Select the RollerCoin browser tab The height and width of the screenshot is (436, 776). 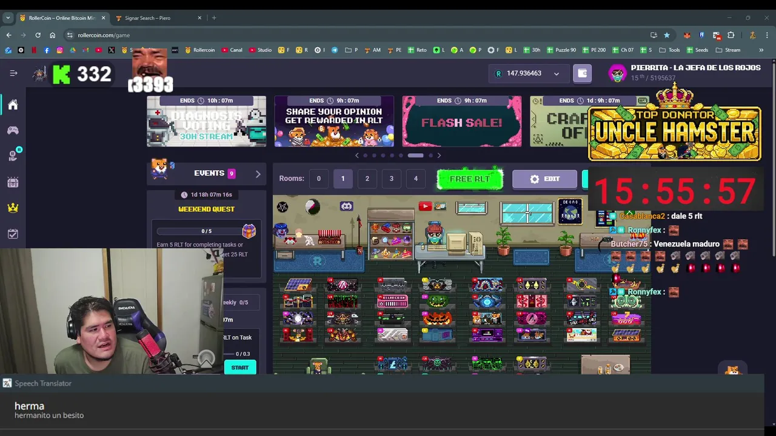(62, 18)
